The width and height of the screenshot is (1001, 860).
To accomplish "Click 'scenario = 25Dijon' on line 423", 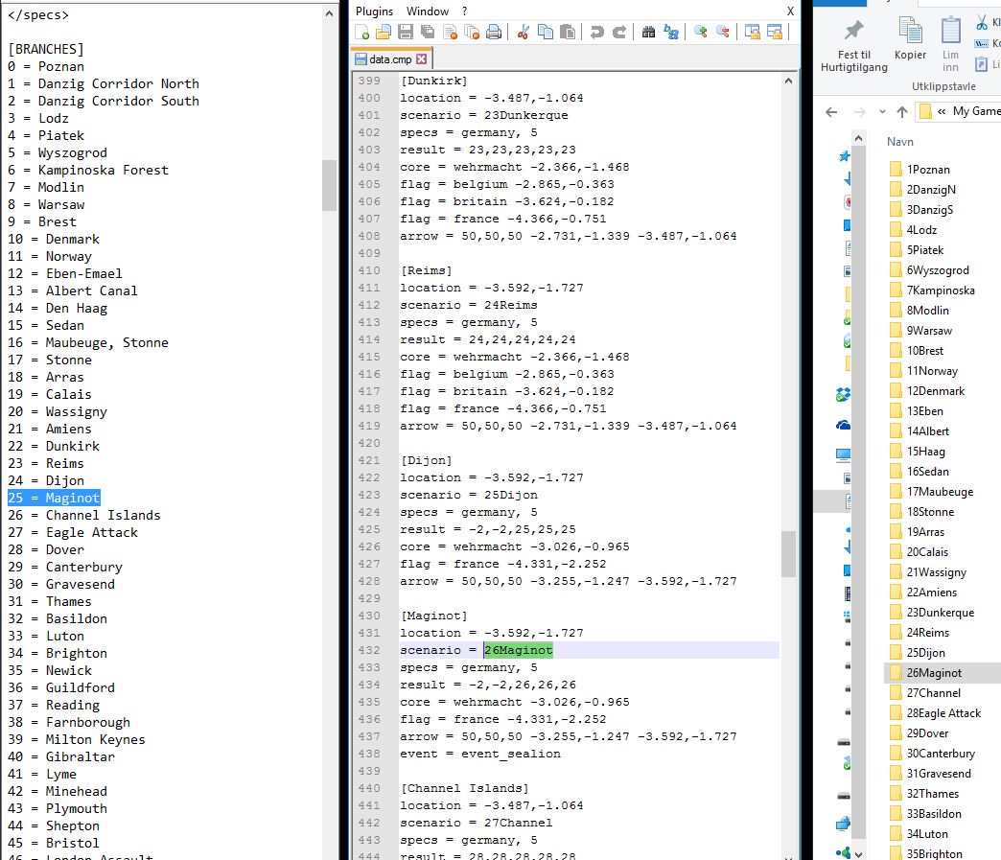I will pos(469,495).
